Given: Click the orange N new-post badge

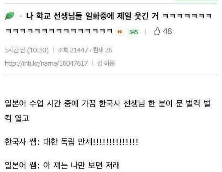Looking at the screenshot, I should click(120, 32).
